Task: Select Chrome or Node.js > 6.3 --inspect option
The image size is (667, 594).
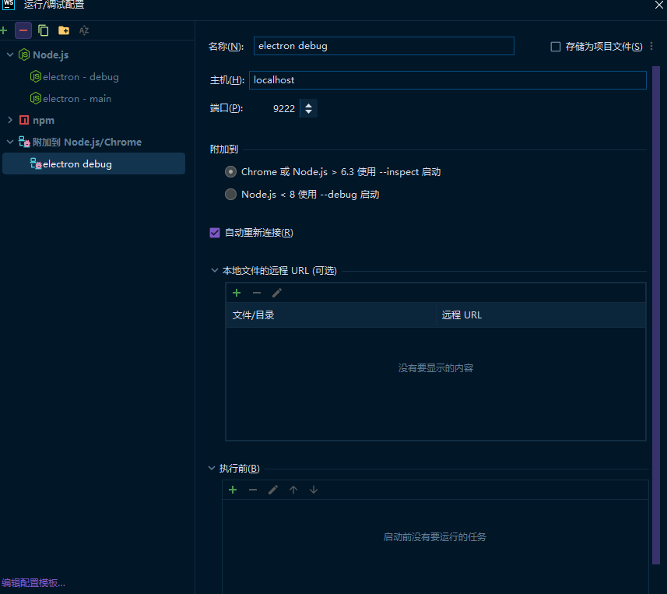Action: click(x=230, y=172)
